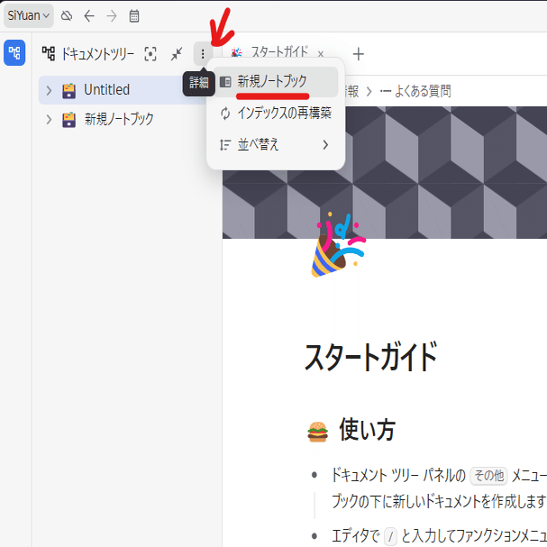Viewport: 547px width, 547px height.
Task: Click the refresh icon beside インデックスの再構築
Action: point(225,114)
